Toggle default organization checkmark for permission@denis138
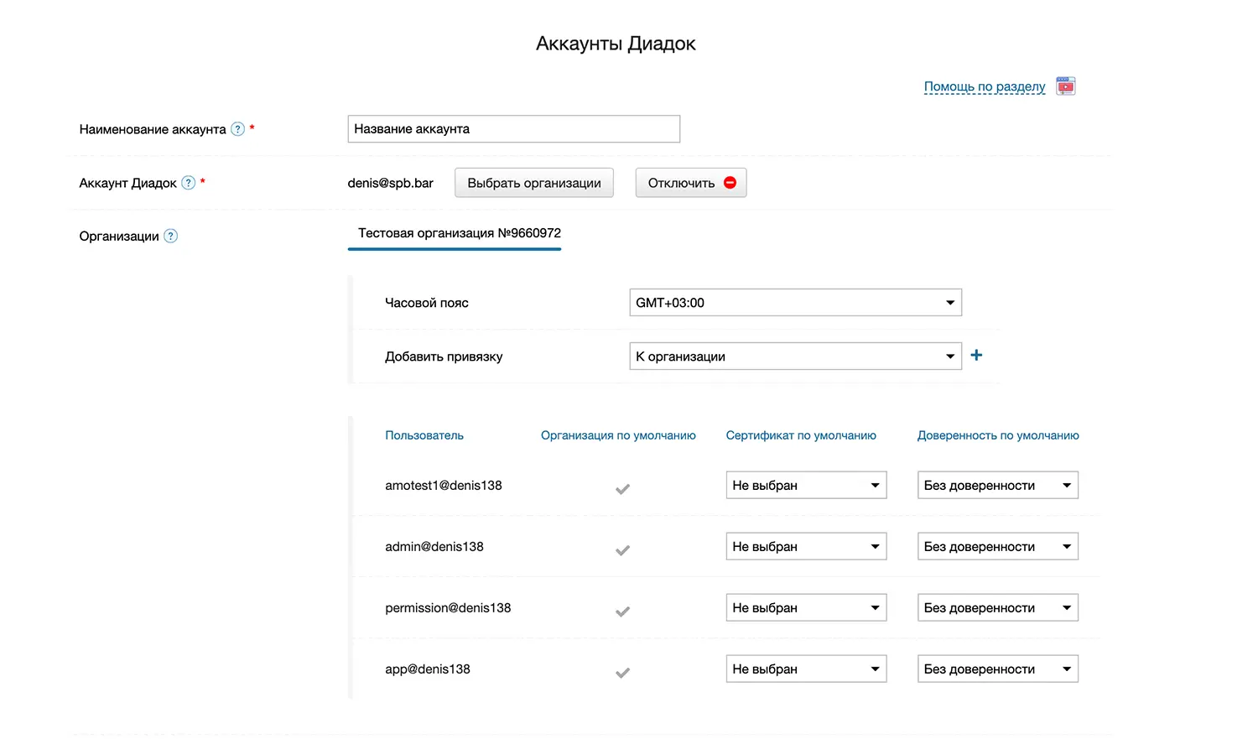Screen dimensions: 1258x739 pos(622,611)
